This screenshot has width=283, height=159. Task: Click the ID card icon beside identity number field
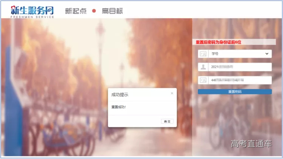(203, 80)
